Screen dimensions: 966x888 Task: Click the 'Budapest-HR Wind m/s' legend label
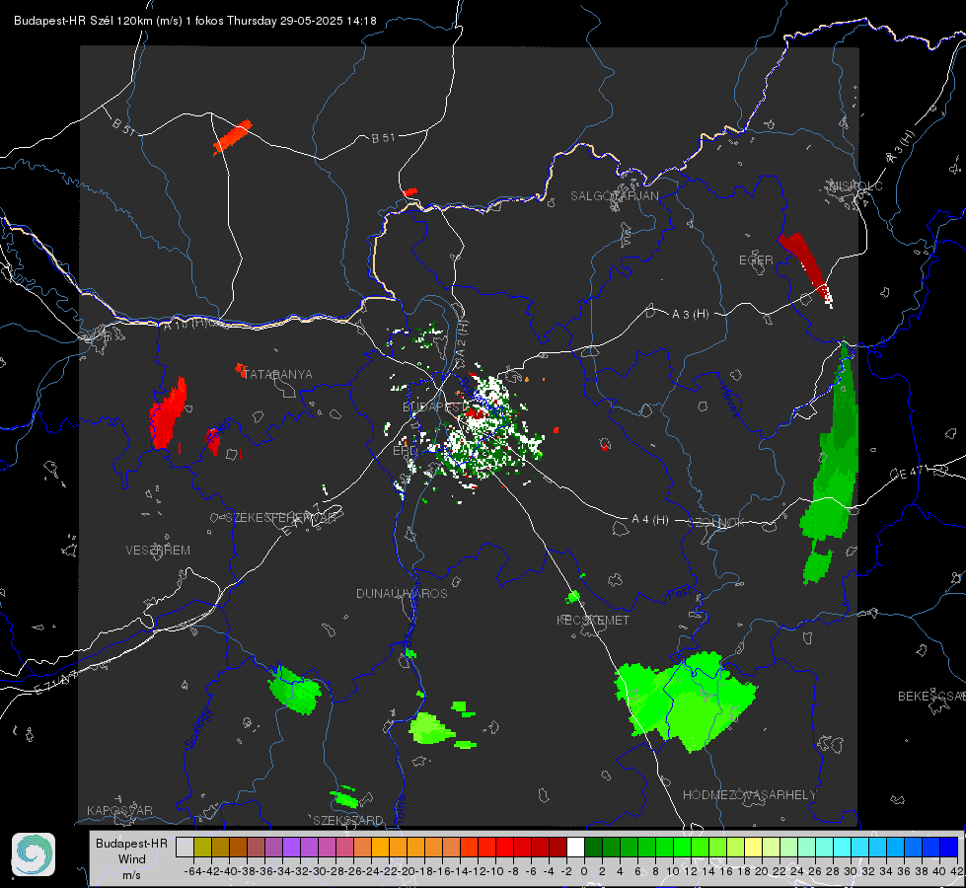pyautogui.click(x=132, y=858)
